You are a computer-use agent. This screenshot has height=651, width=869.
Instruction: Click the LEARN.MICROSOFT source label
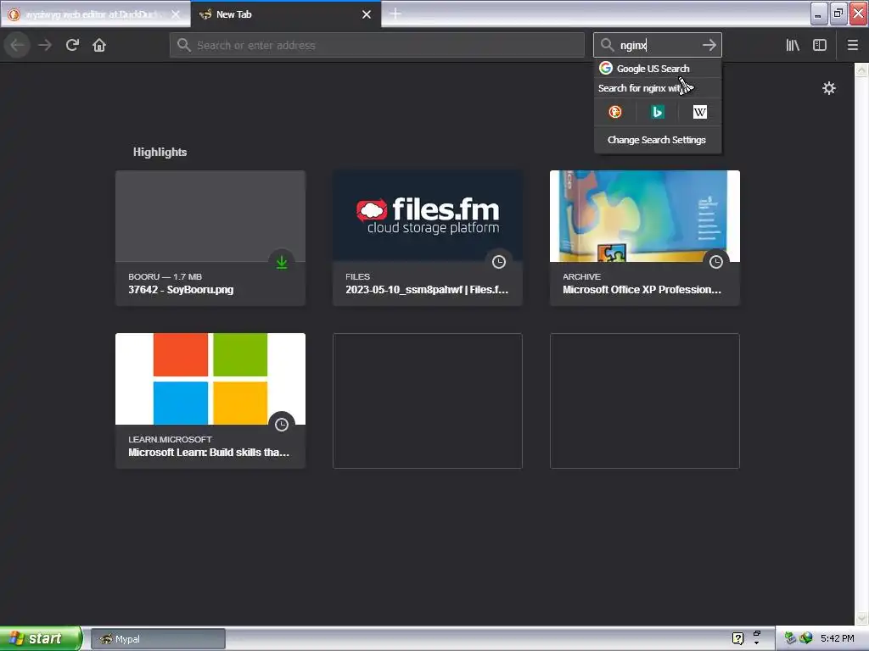(x=170, y=440)
